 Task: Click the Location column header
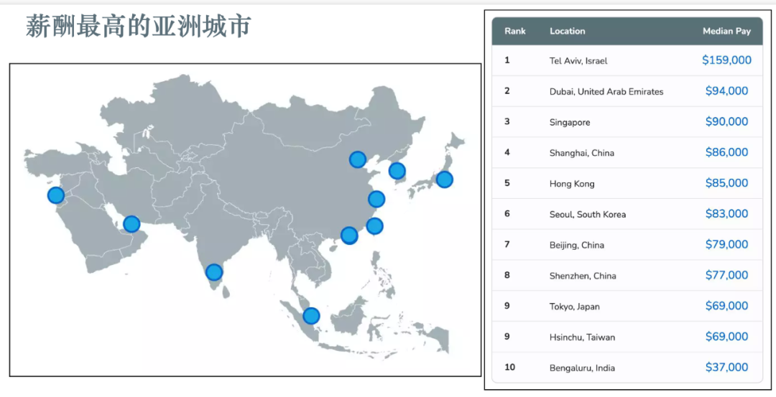567,31
